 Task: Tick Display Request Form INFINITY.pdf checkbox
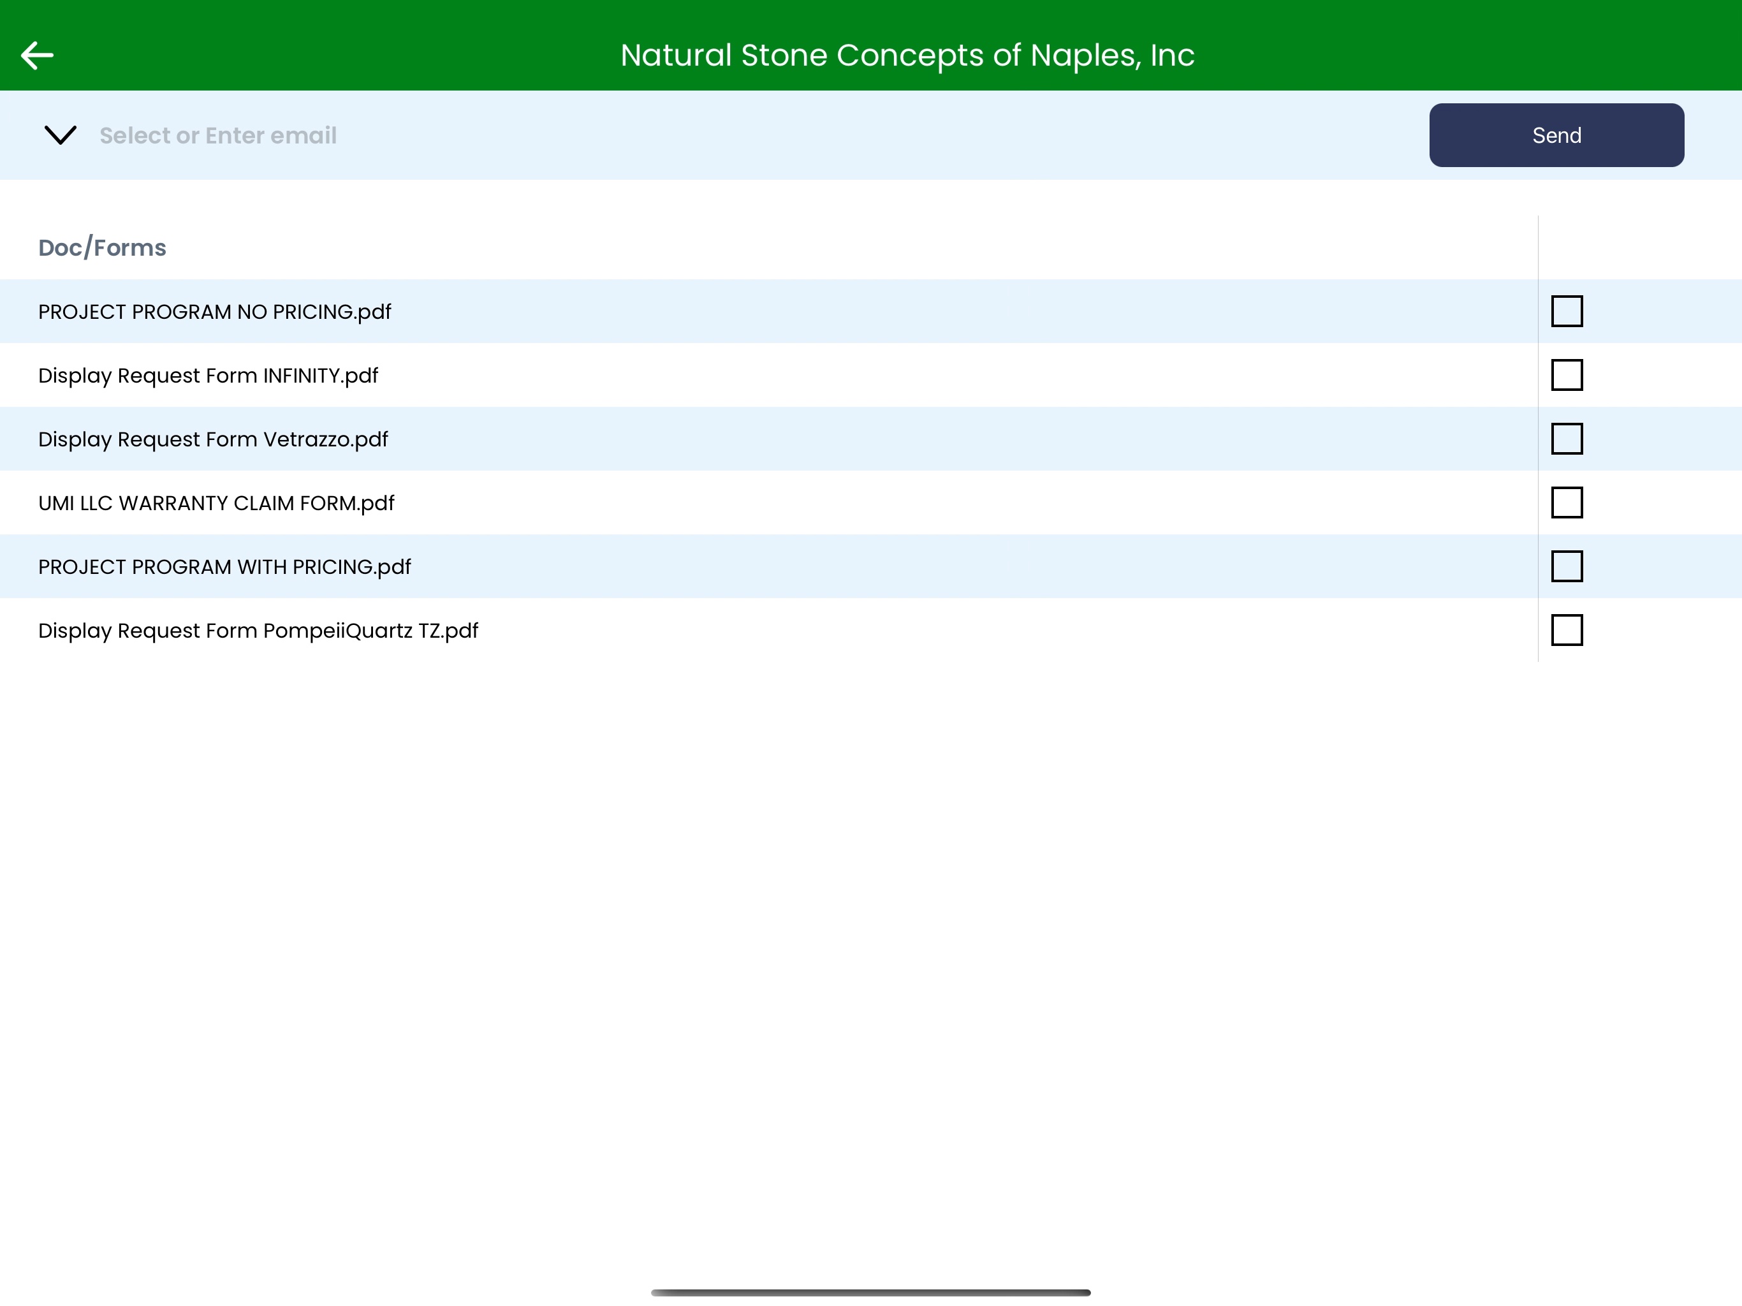[1567, 375]
